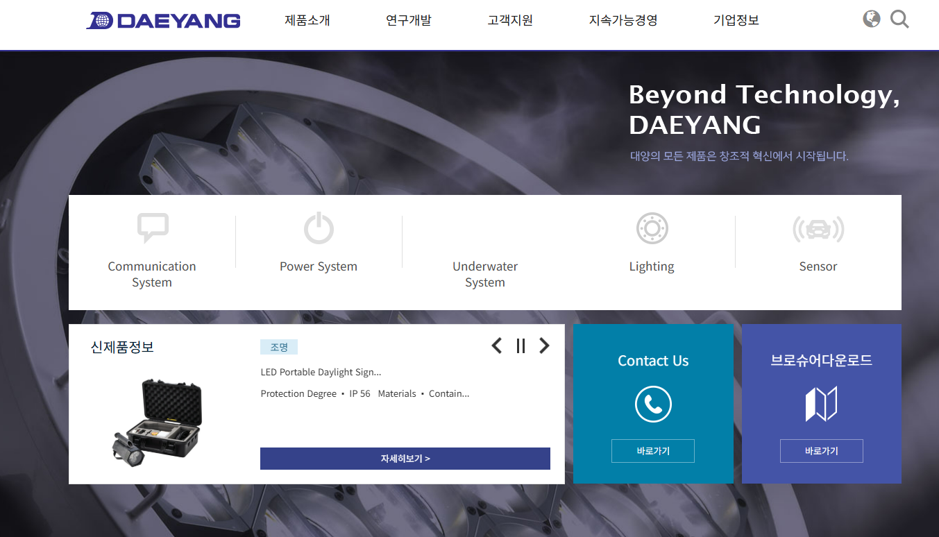The image size is (939, 537).
Task: Click the Contact Us phone icon
Action: coord(653,404)
